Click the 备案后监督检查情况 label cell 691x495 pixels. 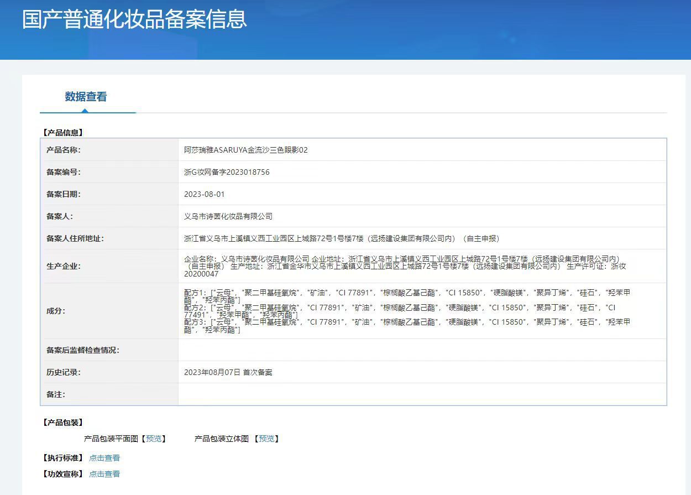point(110,350)
